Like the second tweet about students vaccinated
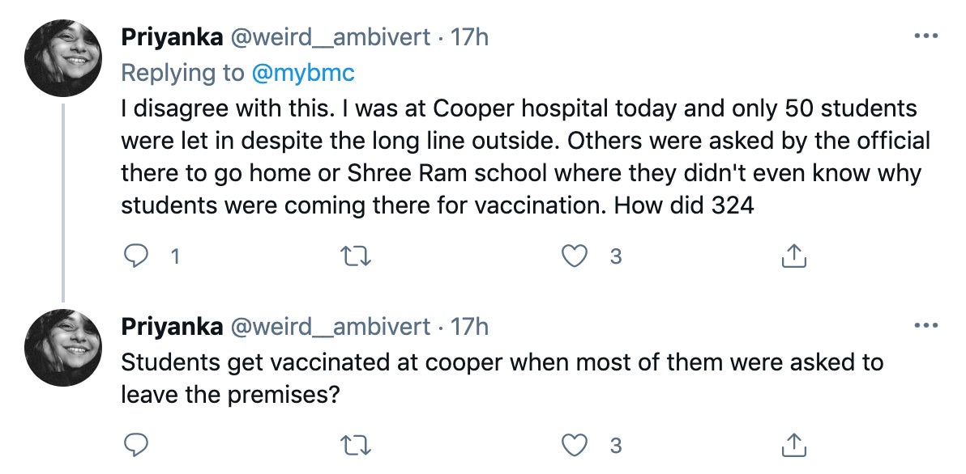Viewport: 966px width, 474px height. [575, 445]
